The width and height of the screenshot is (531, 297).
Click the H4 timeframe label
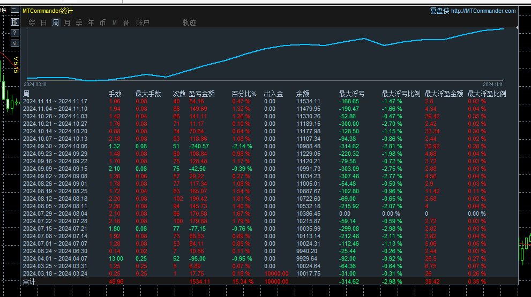coord(3,10)
